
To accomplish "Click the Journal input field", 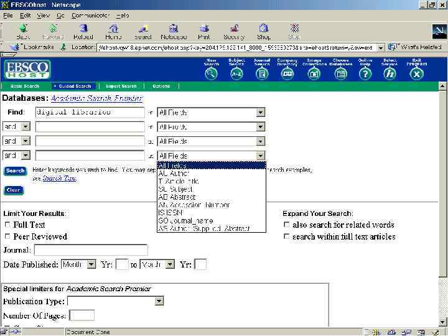I will click(x=91, y=250).
